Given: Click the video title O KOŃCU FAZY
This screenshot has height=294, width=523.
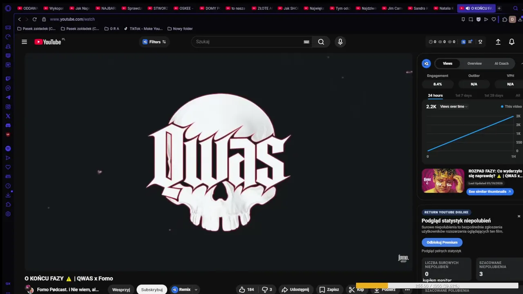Looking at the screenshot, I should tap(69, 278).
